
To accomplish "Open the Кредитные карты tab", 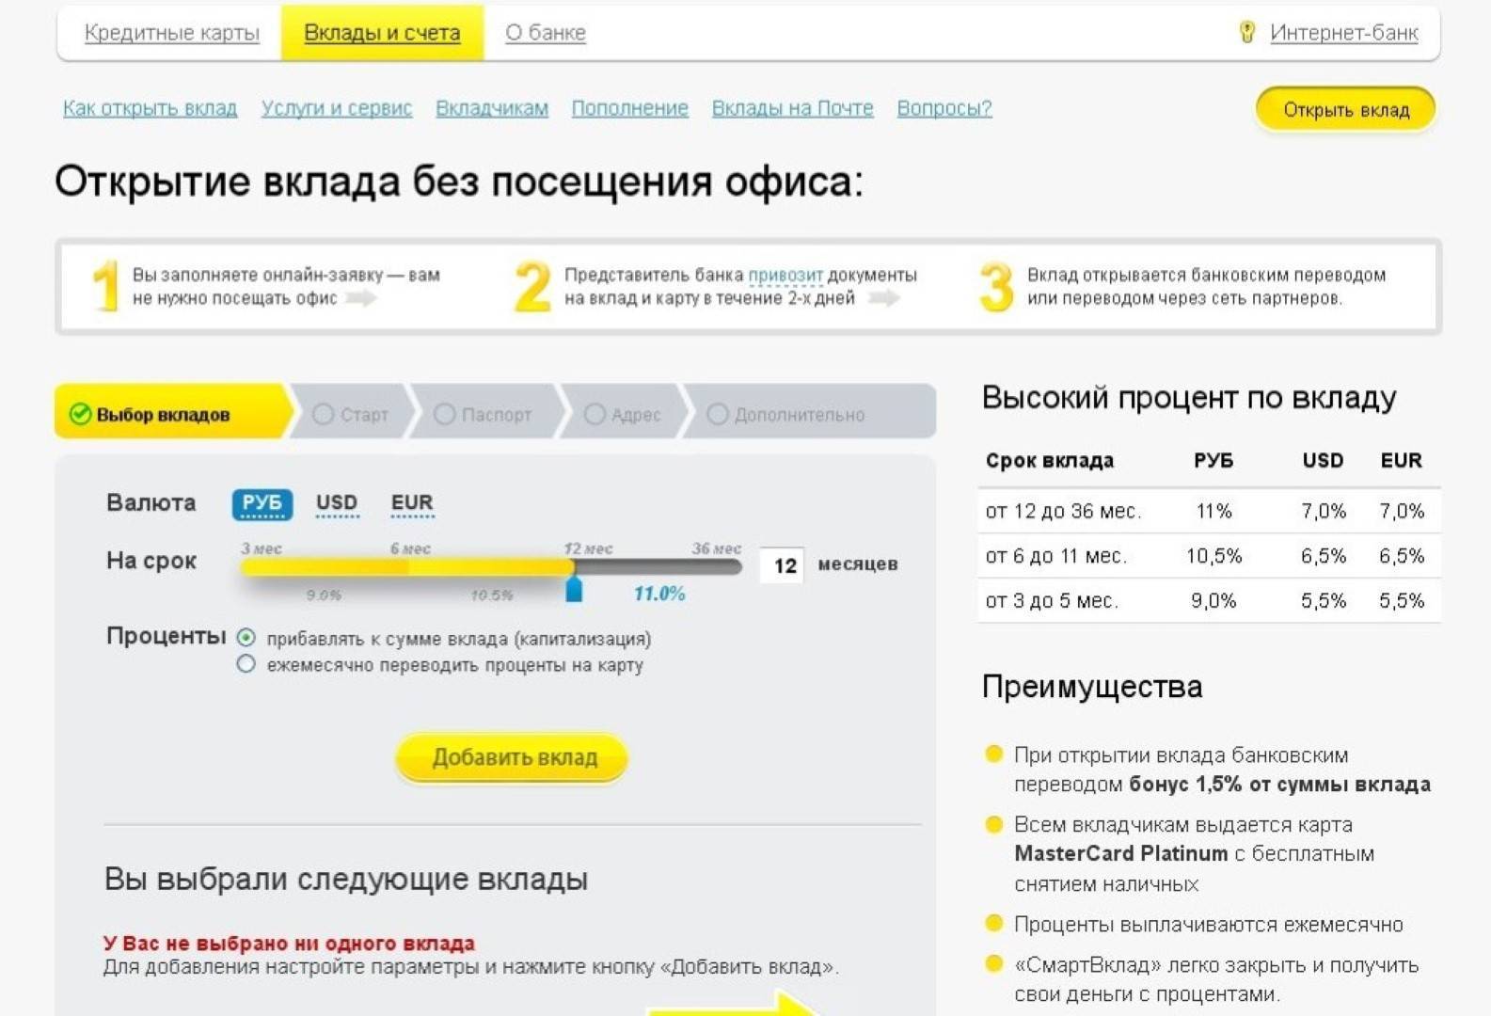I will tap(171, 33).
